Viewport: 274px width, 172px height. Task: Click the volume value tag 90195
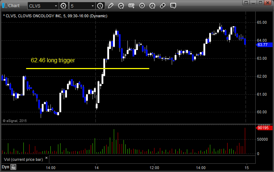point(264,128)
